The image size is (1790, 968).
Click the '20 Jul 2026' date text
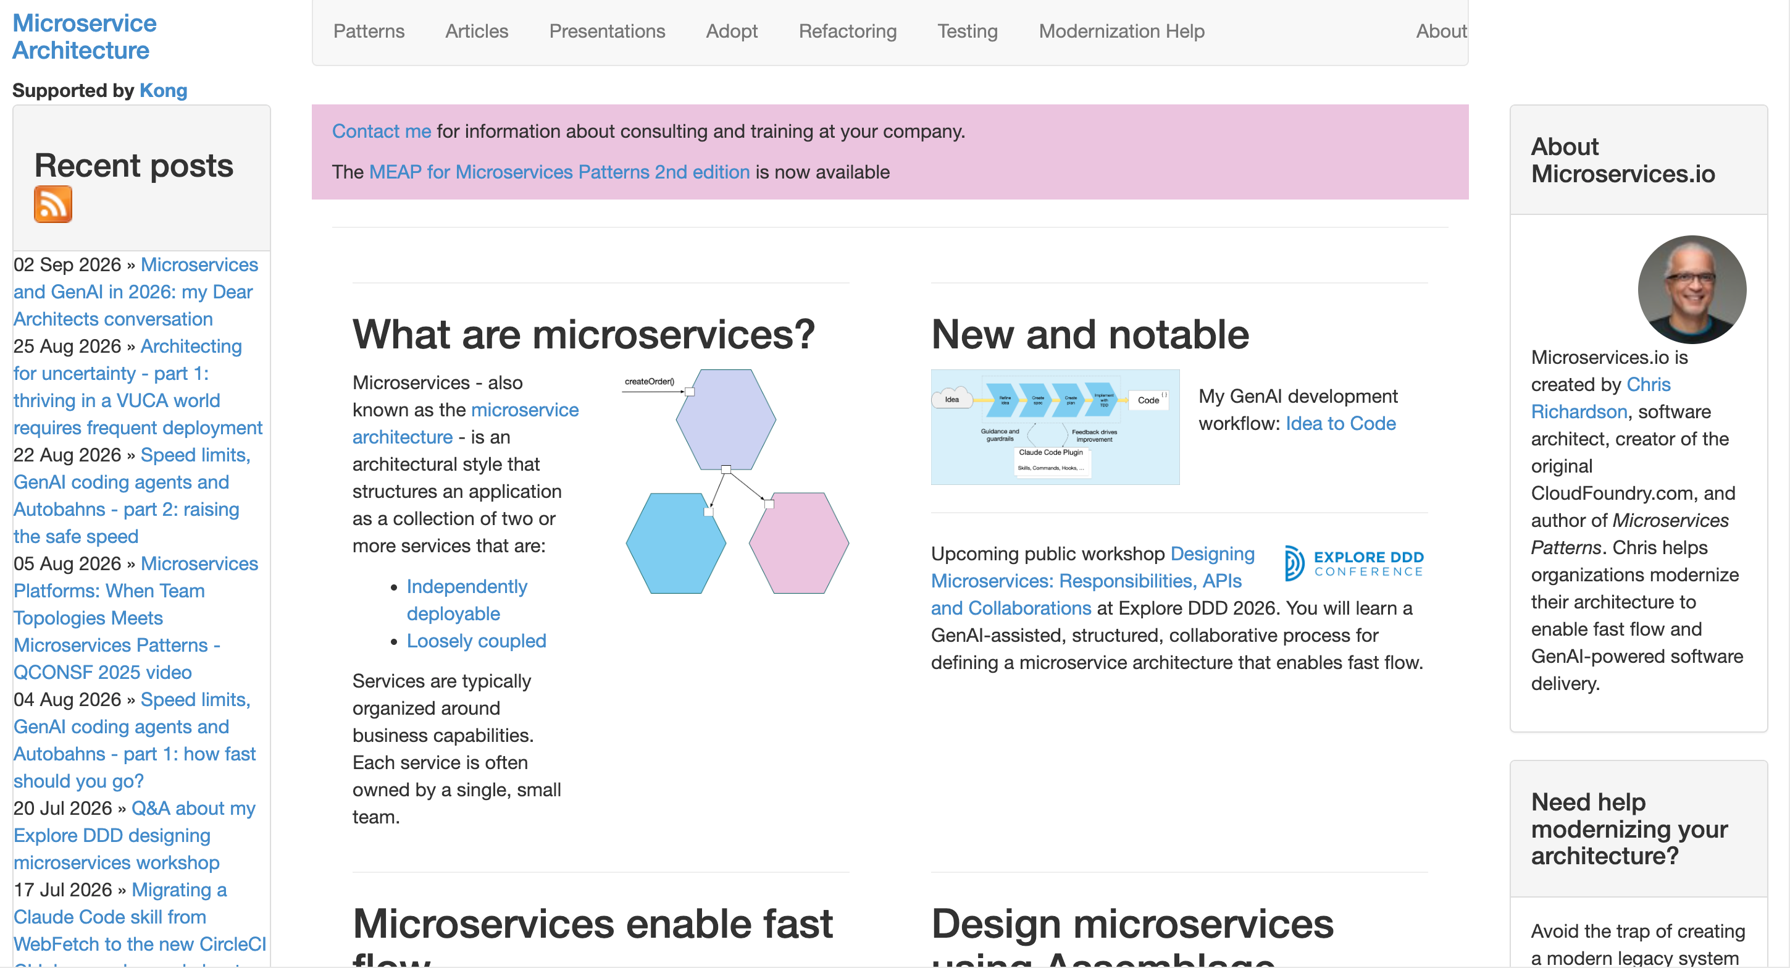point(62,808)
